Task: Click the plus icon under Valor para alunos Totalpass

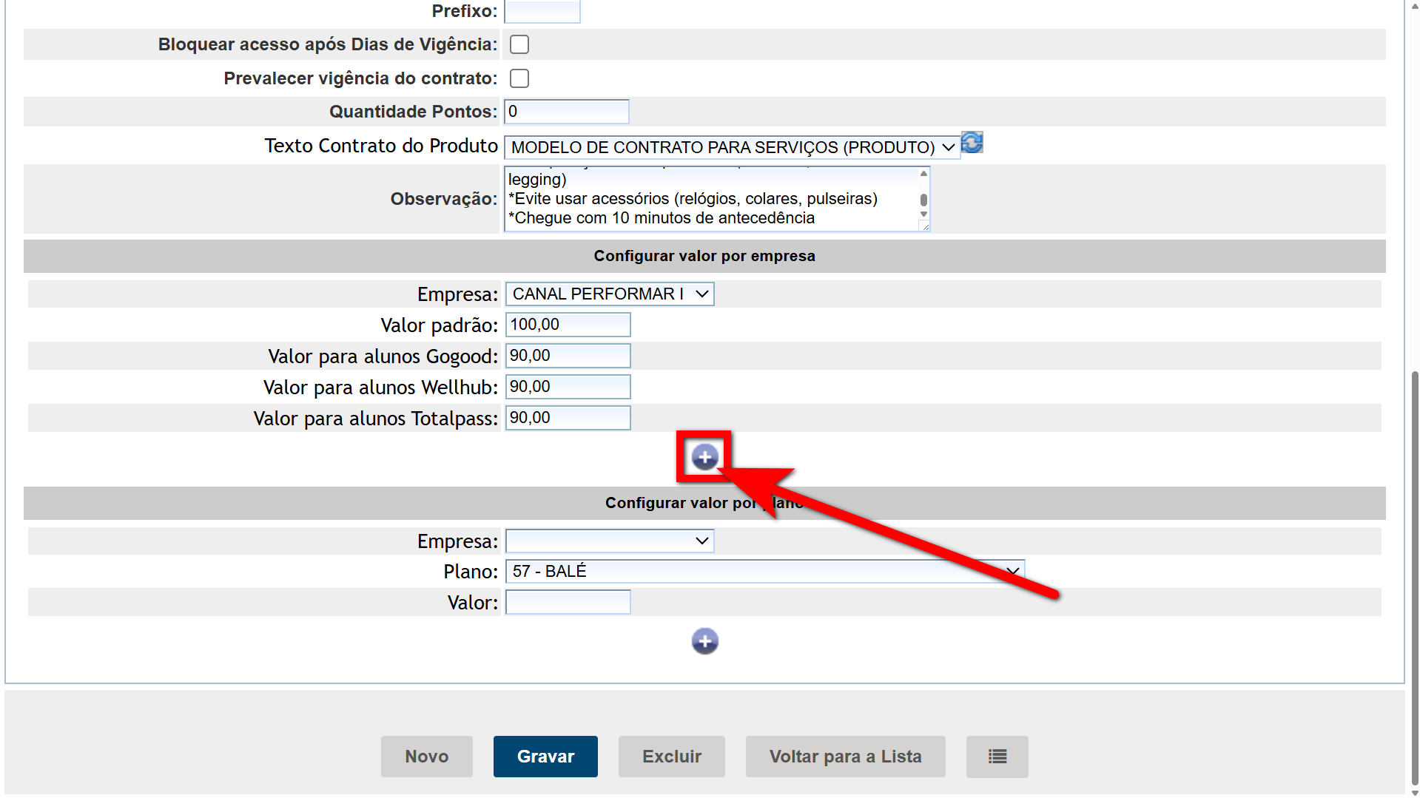Action: (x=704, y=457)
